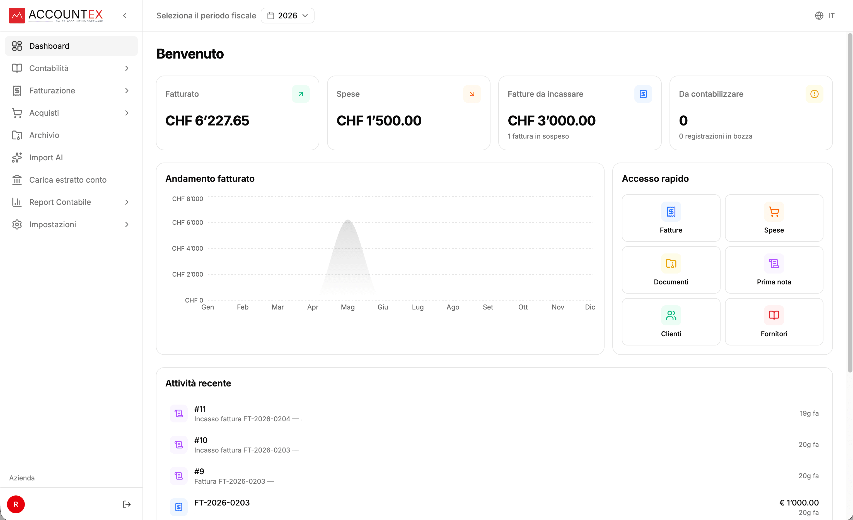Click the Contabilità book icon
Image resolution: width=853 pixels, height=520 pixels.
[17, 68]
